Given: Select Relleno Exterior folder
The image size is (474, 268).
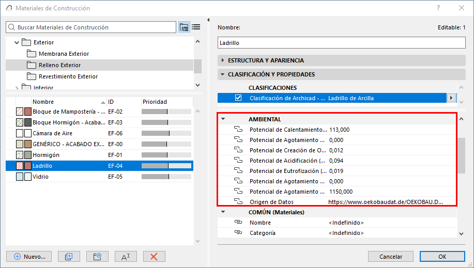Looking at the screenshot, I should point(59,65).
